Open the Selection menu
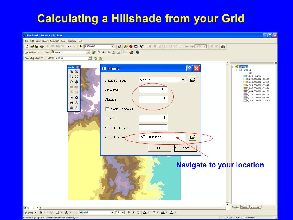This screenshot has height=220, width=293. 55,41
